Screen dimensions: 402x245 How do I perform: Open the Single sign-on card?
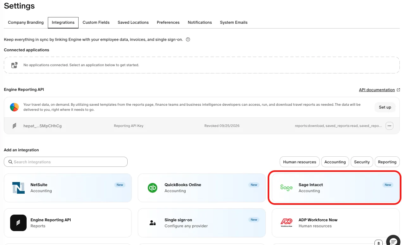coord(202,223)
